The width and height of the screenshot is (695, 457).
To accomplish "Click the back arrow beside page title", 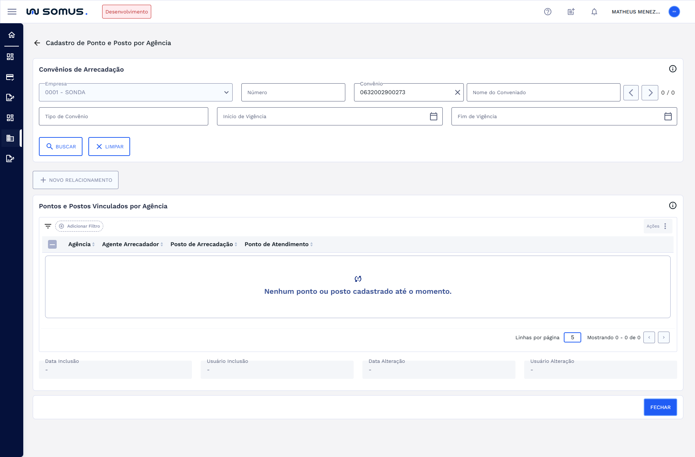I will tap(37, 43).
